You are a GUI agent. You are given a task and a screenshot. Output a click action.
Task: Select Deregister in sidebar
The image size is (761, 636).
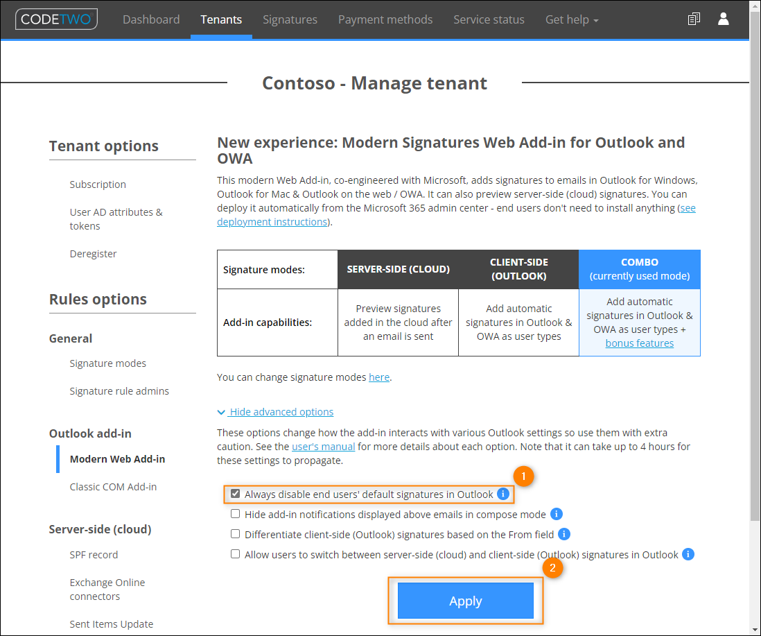coord(93,254)
